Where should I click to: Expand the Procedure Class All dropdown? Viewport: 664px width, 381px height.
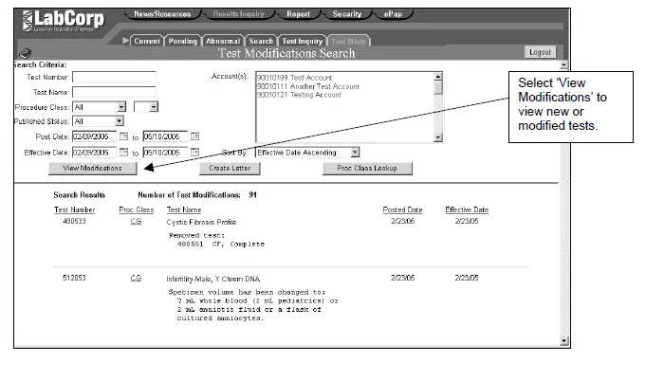[x=121, y=107]
